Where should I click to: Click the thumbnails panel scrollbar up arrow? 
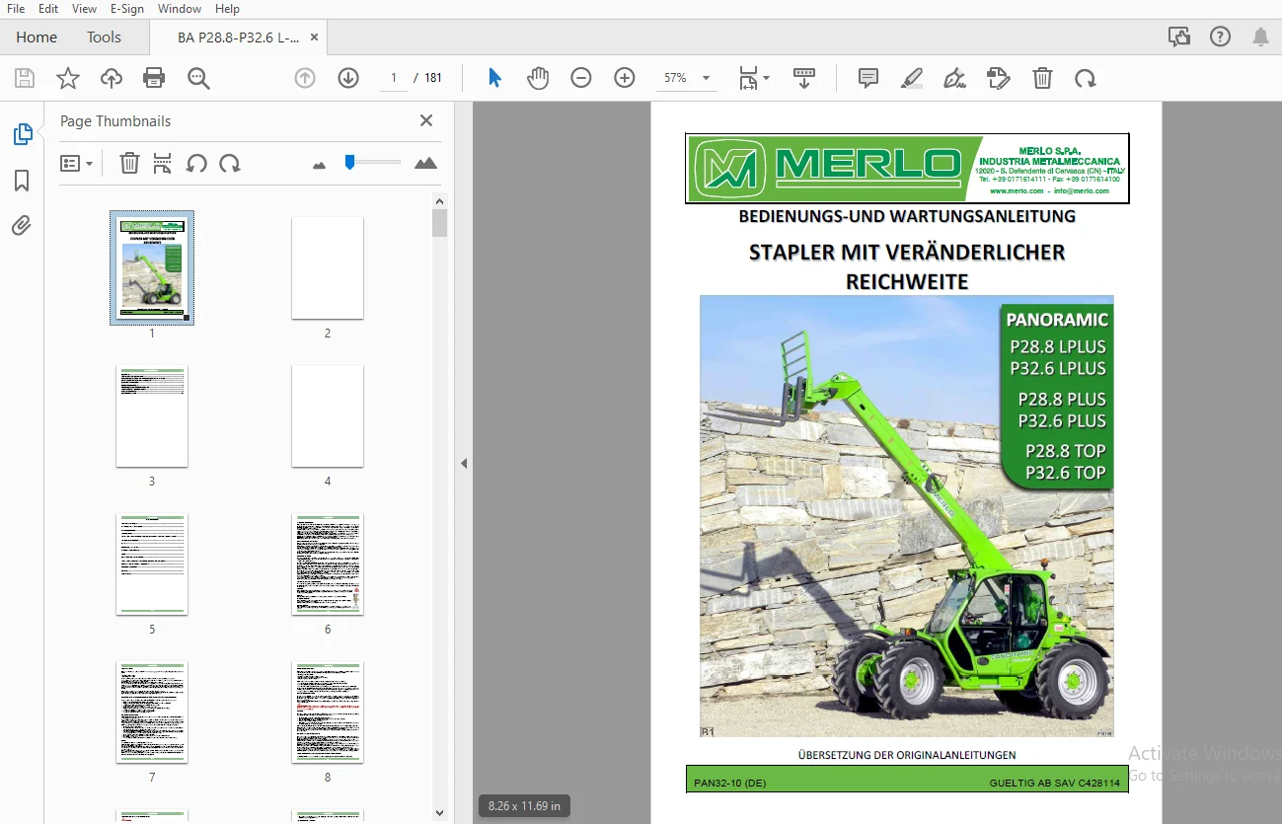(439, 201)
